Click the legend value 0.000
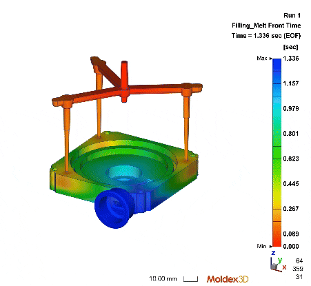Viewport: 311px width, 286px height. click(291, 247)
